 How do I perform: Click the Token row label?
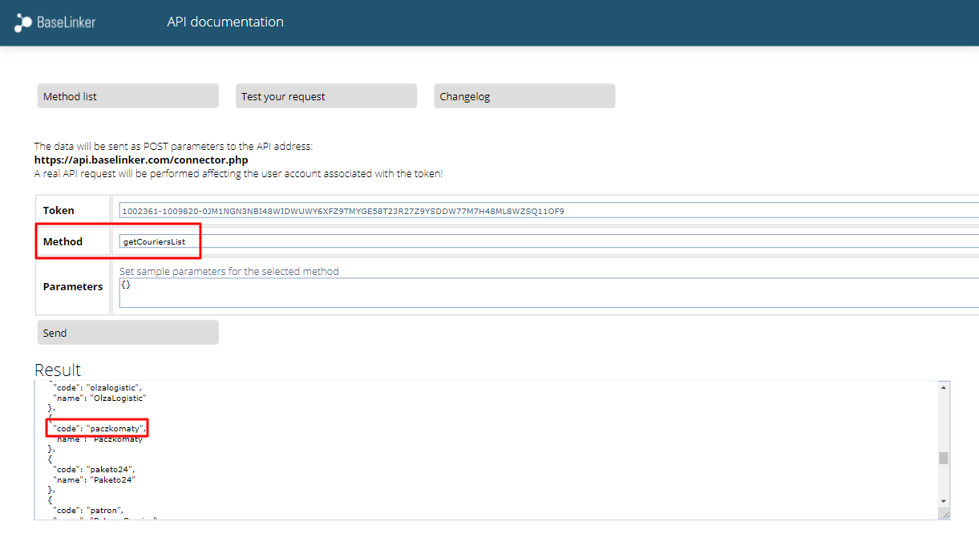tap(59, 211)
